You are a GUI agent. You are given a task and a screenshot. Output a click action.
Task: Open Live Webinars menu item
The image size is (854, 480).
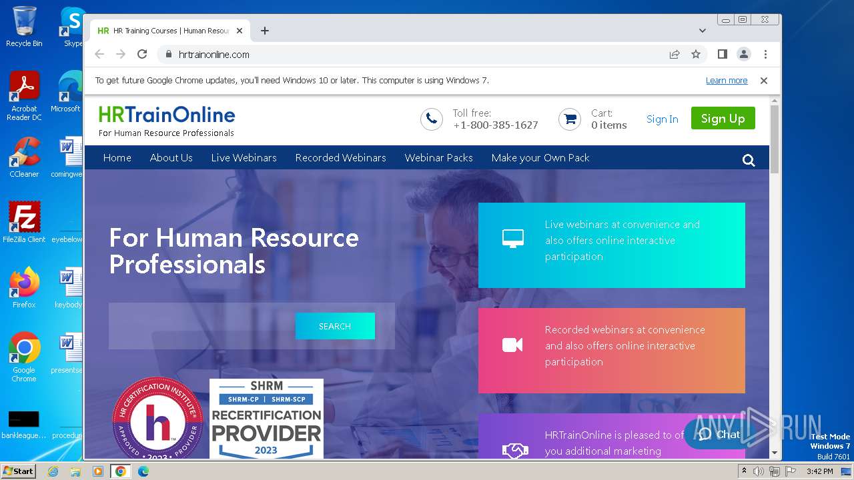[x=244, y=158]
